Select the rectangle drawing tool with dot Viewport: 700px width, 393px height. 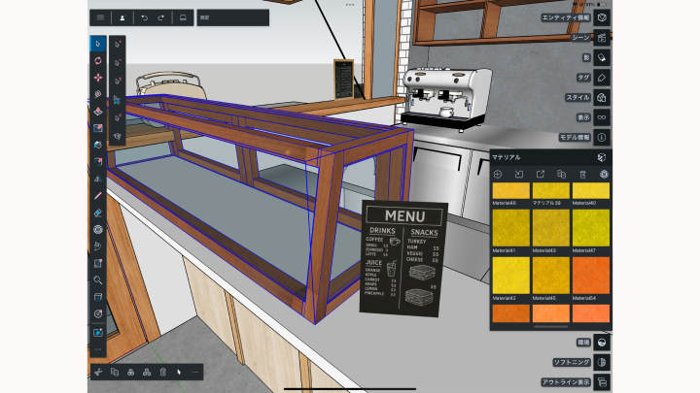(x=98, y=263)
